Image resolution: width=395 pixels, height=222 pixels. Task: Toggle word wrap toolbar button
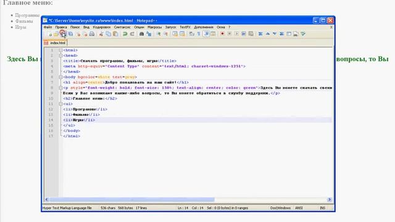point(192,34)
